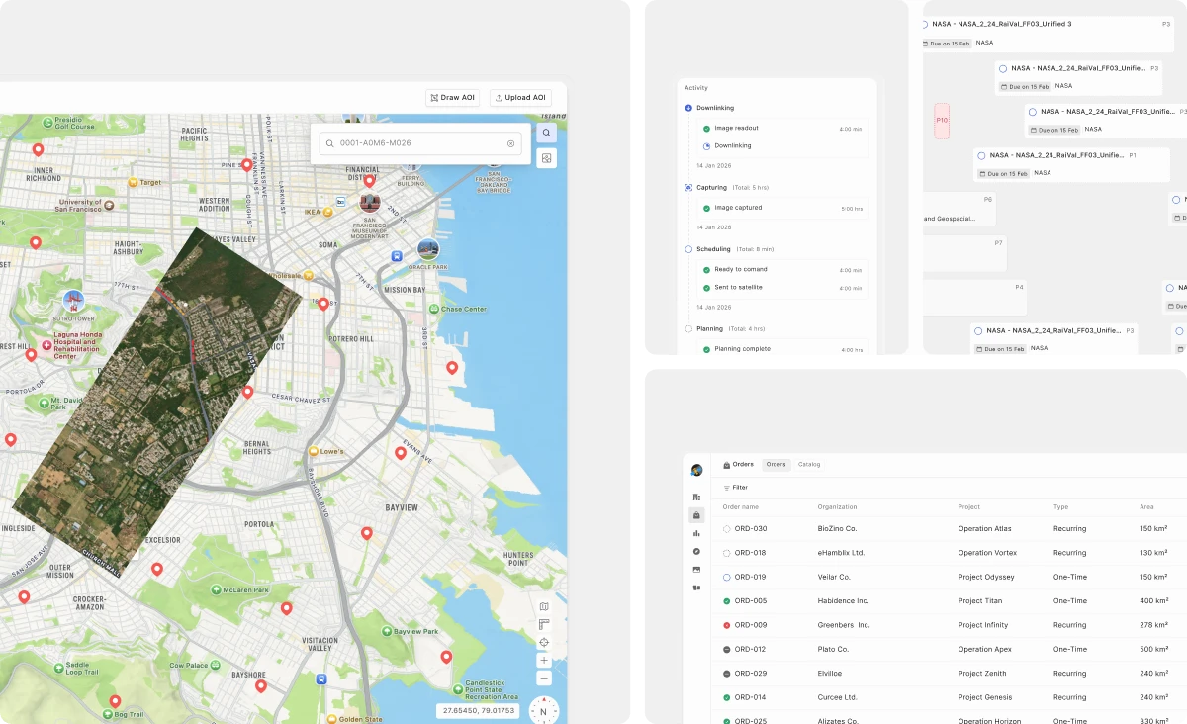Click the red pin near Candlestick Point
The width and height of the screenshot is (1187, 724).
[446, 657]
